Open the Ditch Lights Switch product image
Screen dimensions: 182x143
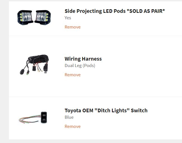33,117
